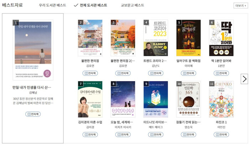Open the 만일 내가 인생을 다시 산다면 title link
The image size is (249, 145).
point(32,87)
